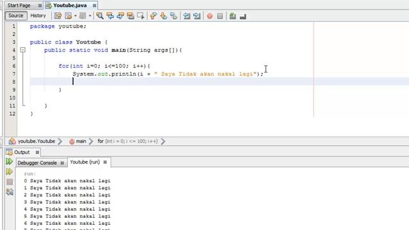Click the main method breadcrumb icon
409x230 pixels.
coord(72,142)
